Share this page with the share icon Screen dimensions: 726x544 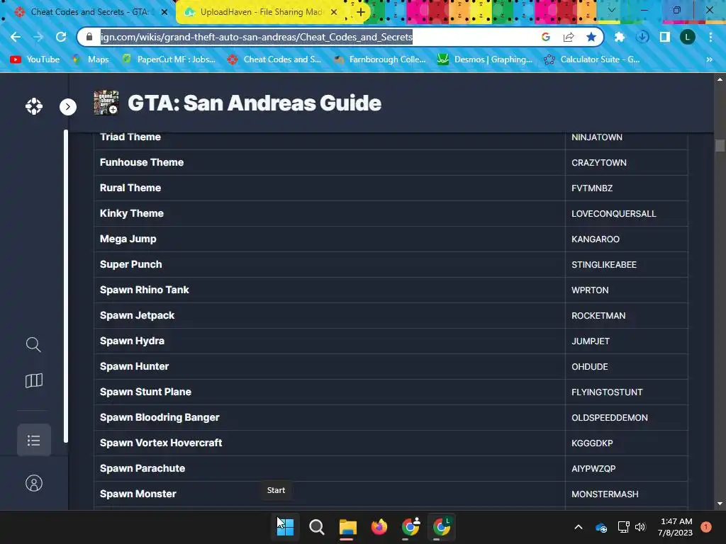pyautogui.click(x=569, y=37)
